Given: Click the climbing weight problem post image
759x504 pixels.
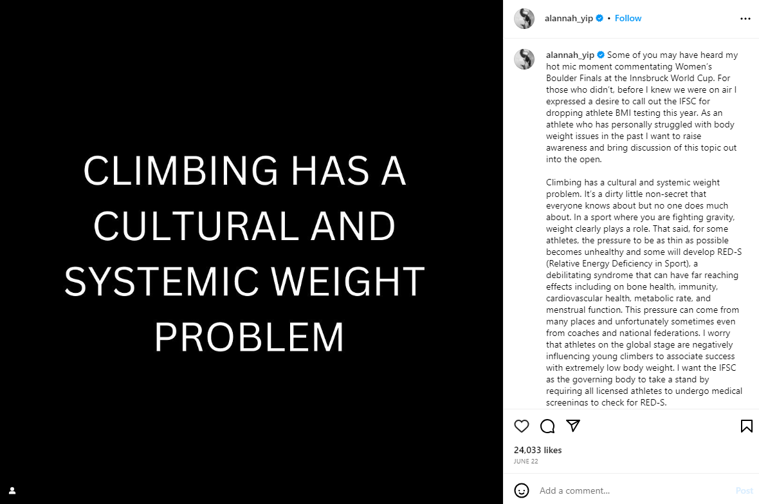Looking at the screenshot, I should pos(251,252).
